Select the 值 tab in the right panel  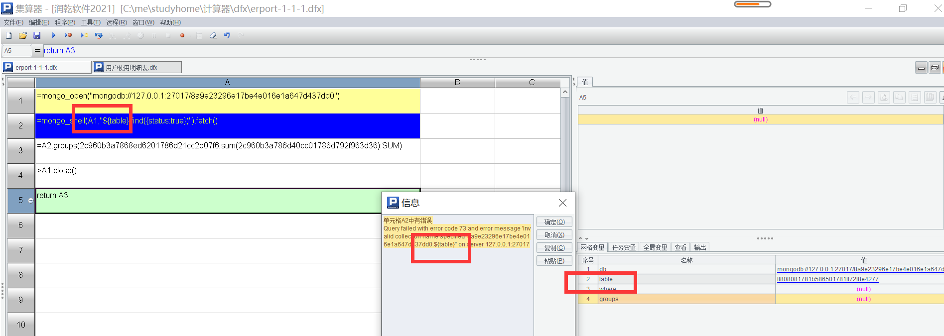pyautogui.click(x=585, y=82)
